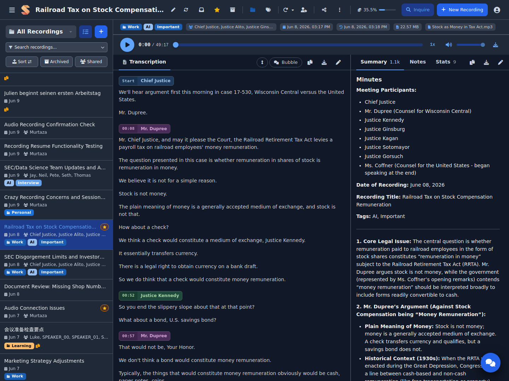This screenshot has width=509, height=381.
Task: Download the transcription
Action: (324, 62)
